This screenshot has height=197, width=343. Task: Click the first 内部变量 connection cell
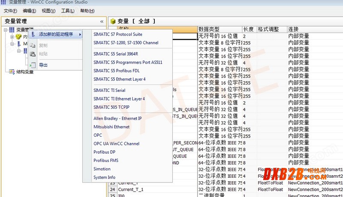pyautogui.click(x=315, y=36)
